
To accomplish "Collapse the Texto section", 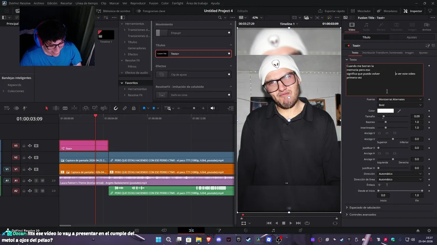I will click(347, 60).
